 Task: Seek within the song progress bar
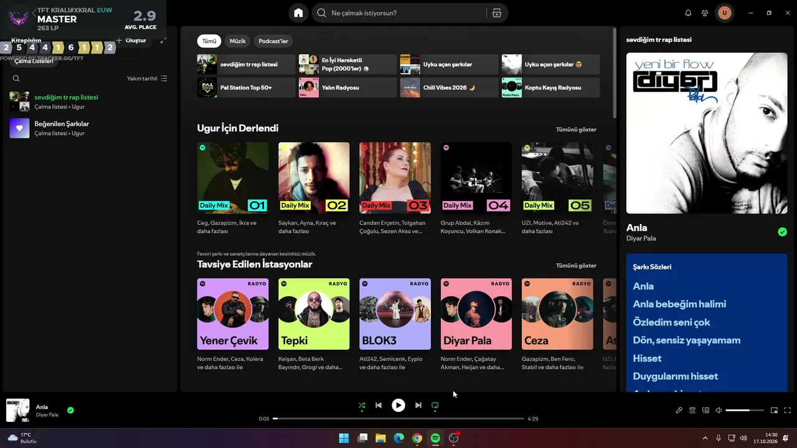tap(398, 419)
